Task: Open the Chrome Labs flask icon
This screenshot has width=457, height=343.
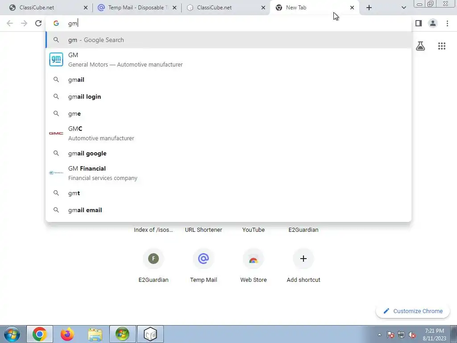Action: (420, 46)
